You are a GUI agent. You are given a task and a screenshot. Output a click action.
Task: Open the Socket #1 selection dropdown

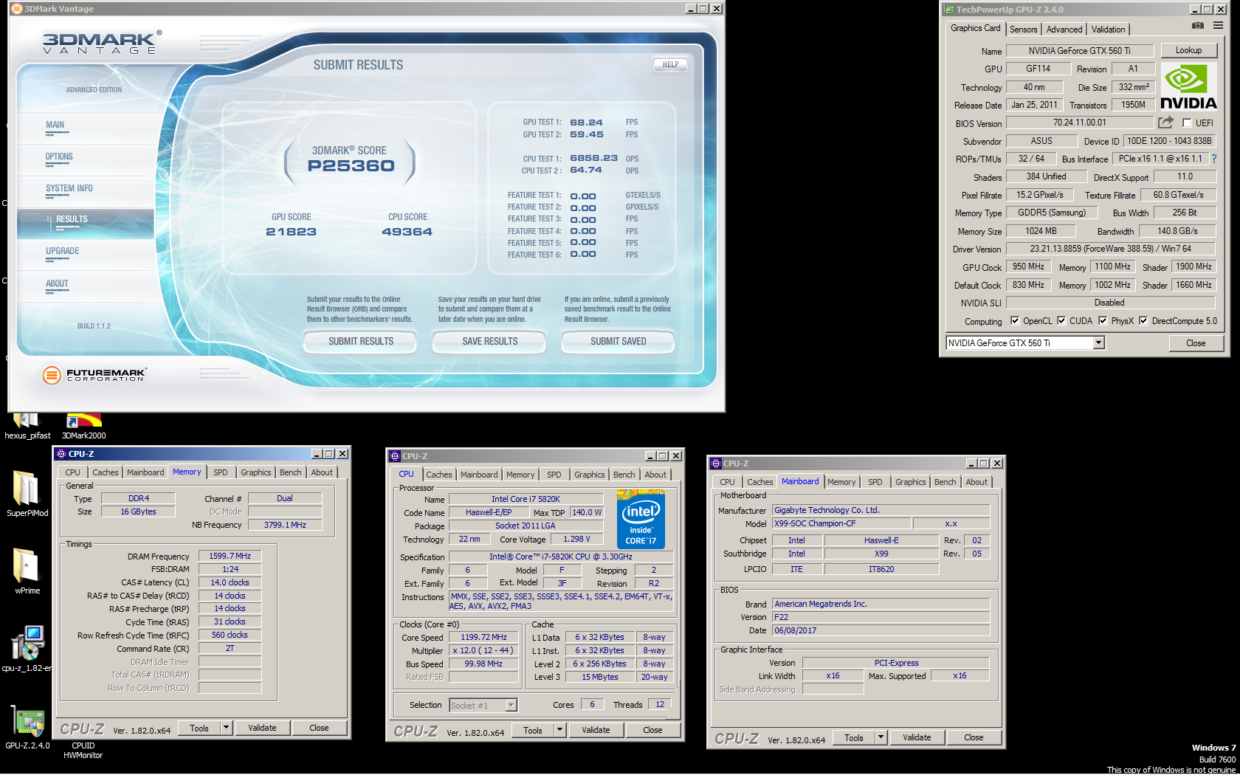click(x=511, y=706)
